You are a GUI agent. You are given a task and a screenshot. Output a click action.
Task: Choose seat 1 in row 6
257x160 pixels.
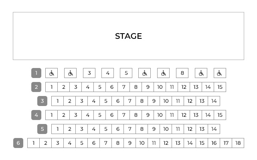(33, 143)
